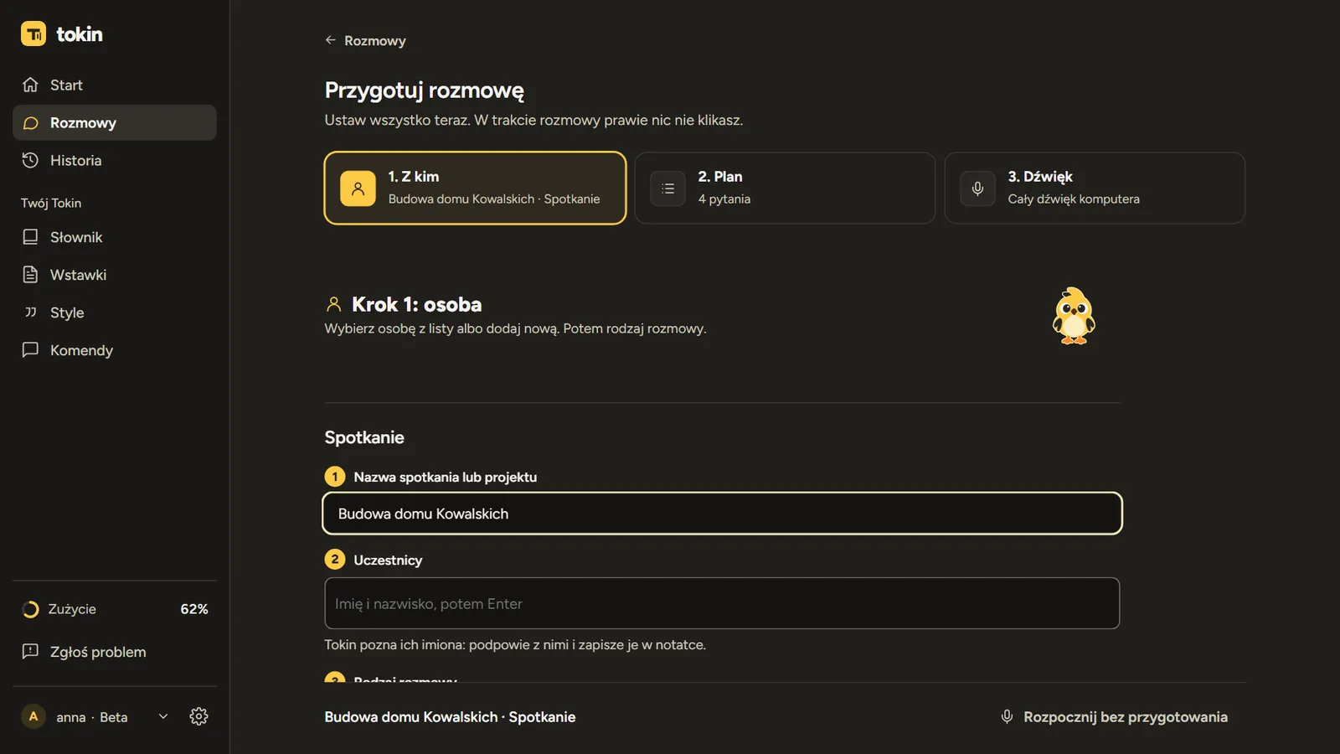
Task: Switch to the step tab 2. Plan
Action: pos(785,188)
